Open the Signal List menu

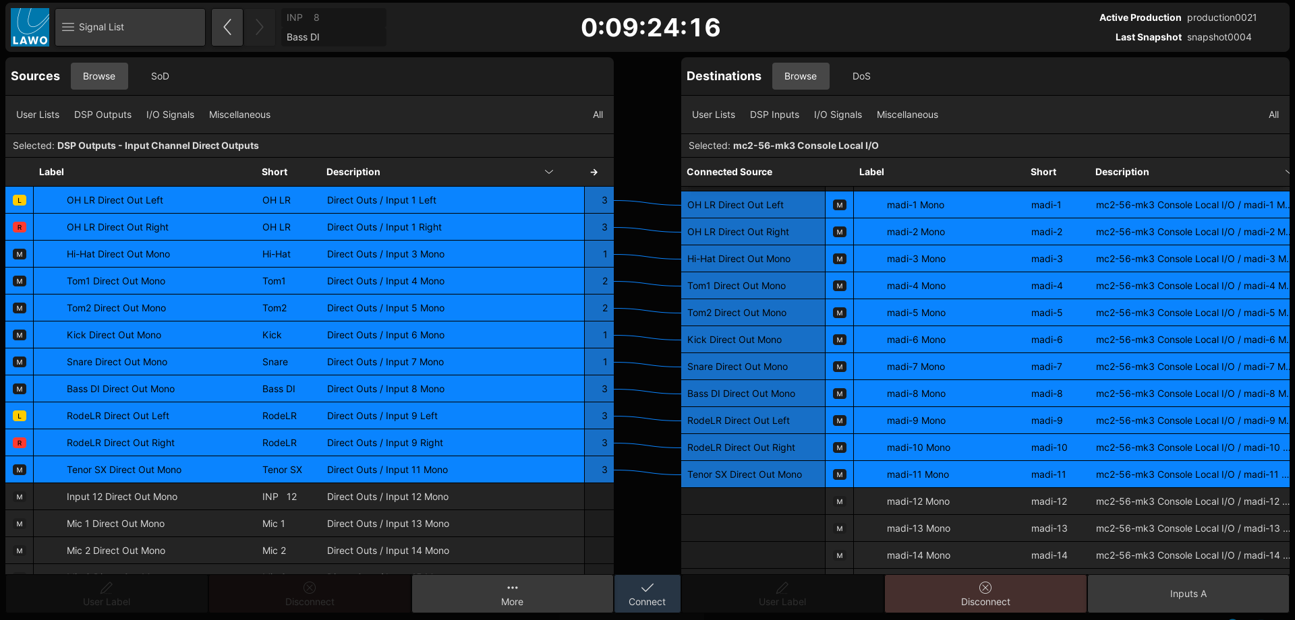tap(130, 27)
